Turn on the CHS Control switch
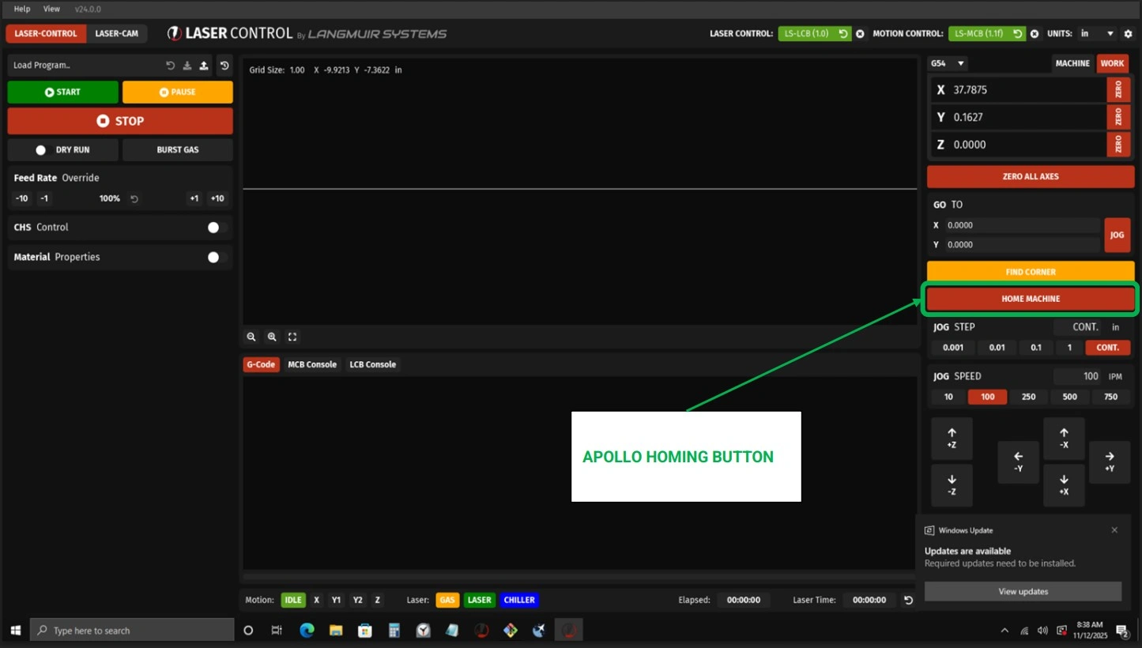This screenshot has width=1142, height=648. pos(214,228)
